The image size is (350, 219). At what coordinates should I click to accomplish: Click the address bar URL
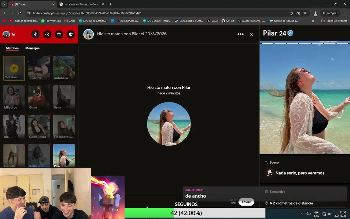(87, 13)
